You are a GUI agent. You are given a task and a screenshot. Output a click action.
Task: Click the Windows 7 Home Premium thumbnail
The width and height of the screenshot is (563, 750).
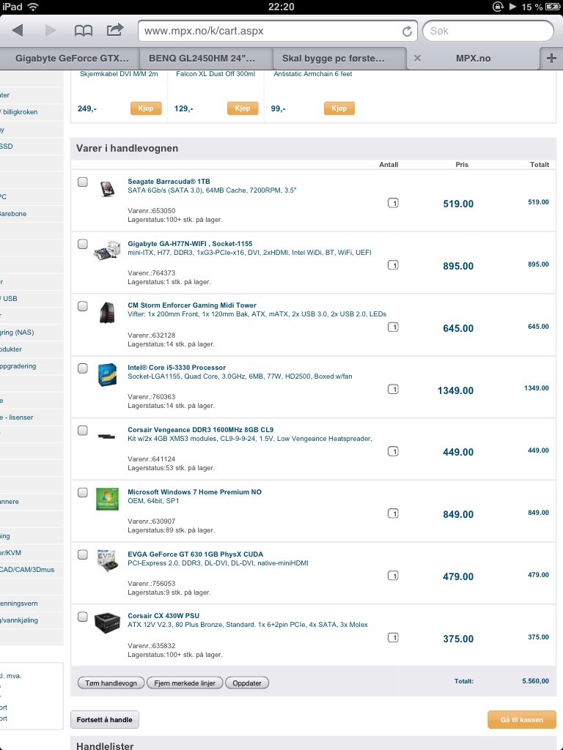tap(107, 499)
